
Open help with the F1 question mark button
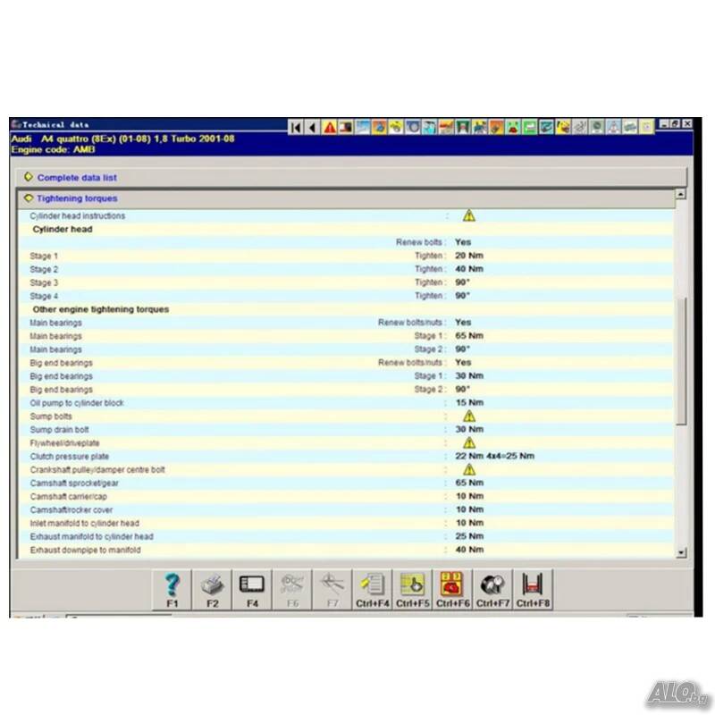[172, 589]
